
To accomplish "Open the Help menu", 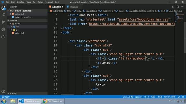I will pyautogui.click(x=57, y=2).
